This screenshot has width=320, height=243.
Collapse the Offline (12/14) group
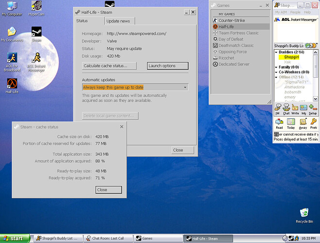[276, 77]
